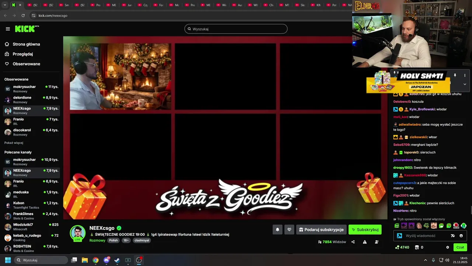The width and height of the screenshot is (472, 266).
Task: Click NEEXcsgo streamer avatar with LIVE badge
Action: click(78, 233)
